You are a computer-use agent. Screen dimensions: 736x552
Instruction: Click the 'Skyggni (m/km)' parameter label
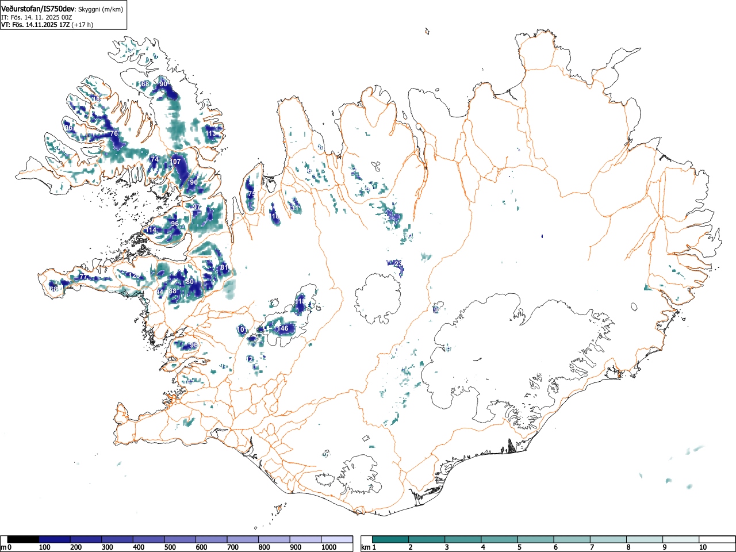click(101, 9)
